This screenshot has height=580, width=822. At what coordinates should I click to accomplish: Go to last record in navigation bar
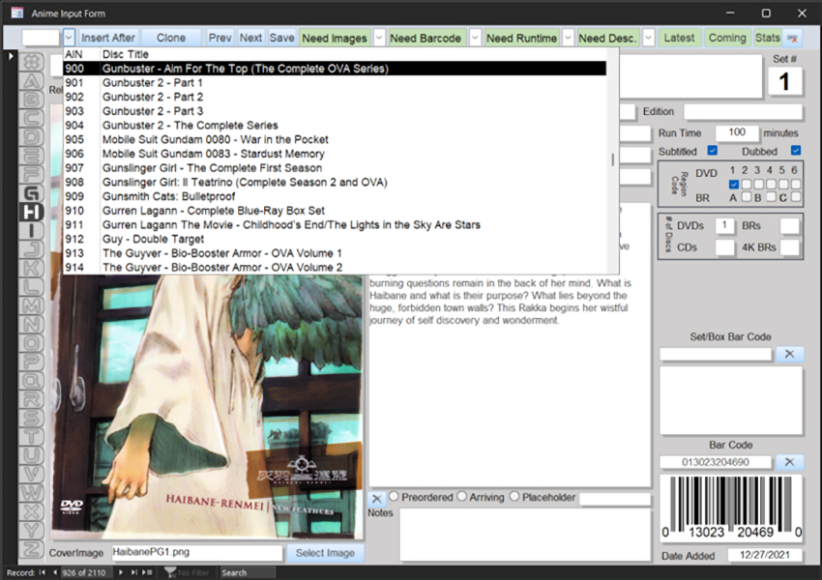click(134, 572)
